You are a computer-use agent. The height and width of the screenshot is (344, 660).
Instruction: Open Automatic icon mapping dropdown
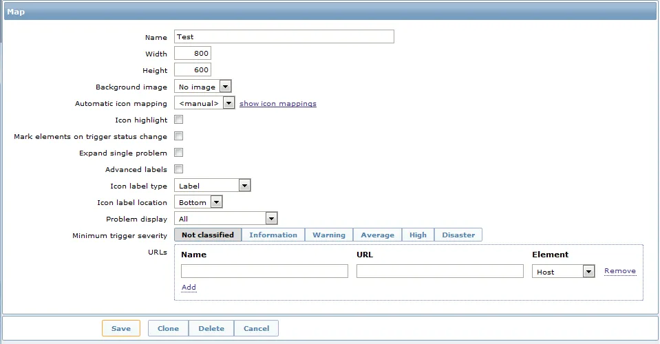pos(204,103)
